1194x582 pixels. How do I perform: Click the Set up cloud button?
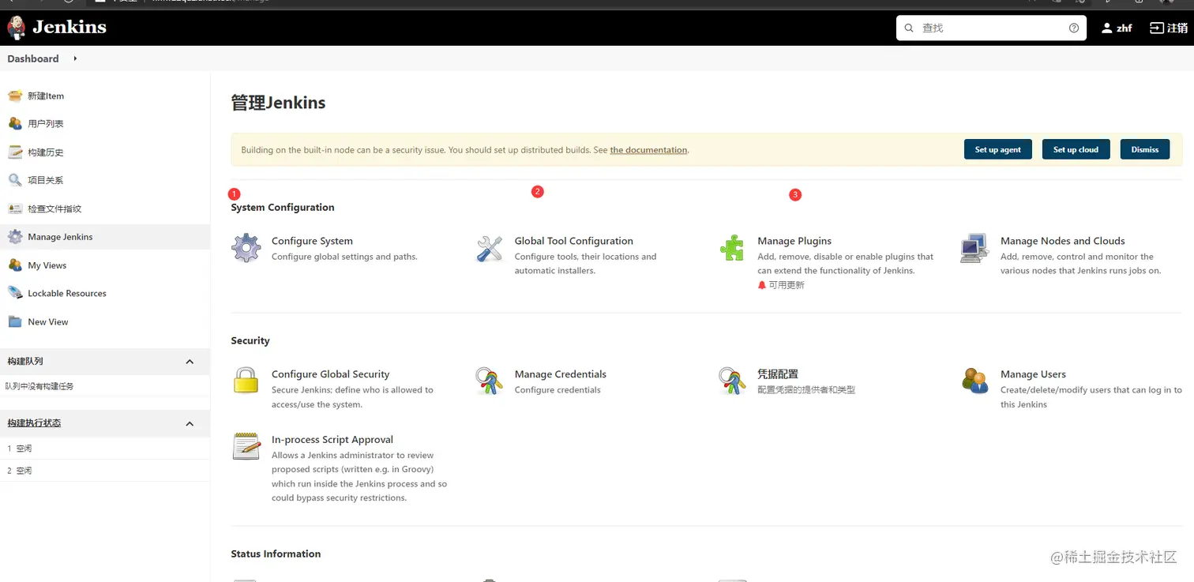coord(1076,149)
